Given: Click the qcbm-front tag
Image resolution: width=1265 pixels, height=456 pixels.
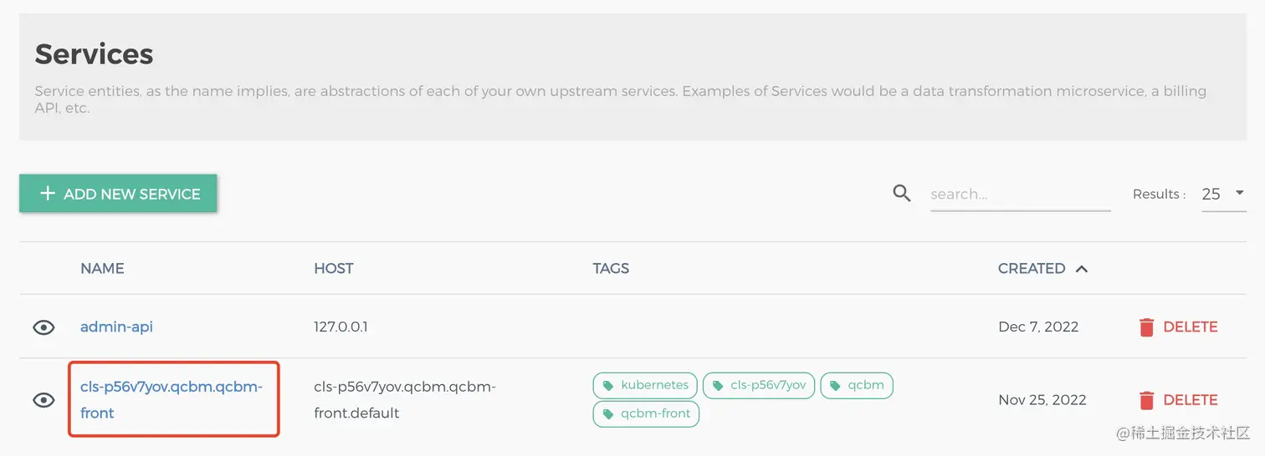Looking at the screenshot, I should point(646,413).
